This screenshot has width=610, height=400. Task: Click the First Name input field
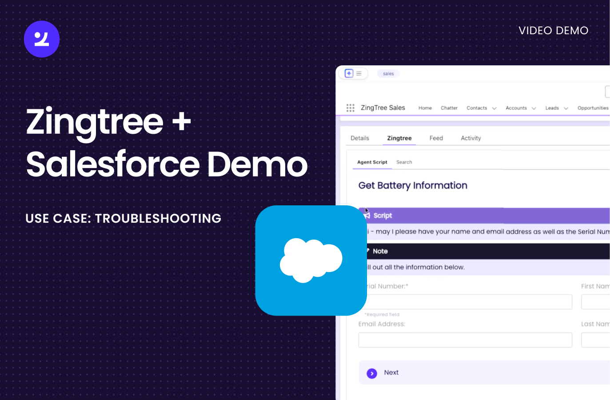[596, 302]
